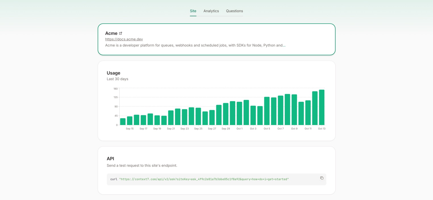Open the Acme external link icon
The width and height of the screenshot is (433, 200).
click(x=120, y=33)
